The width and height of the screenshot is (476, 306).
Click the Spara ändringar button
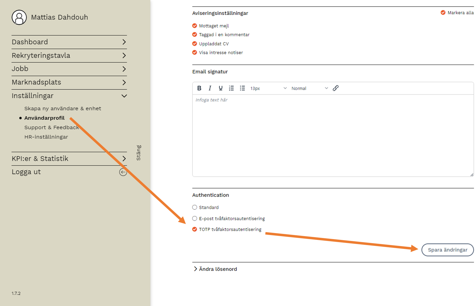(447, 250)
